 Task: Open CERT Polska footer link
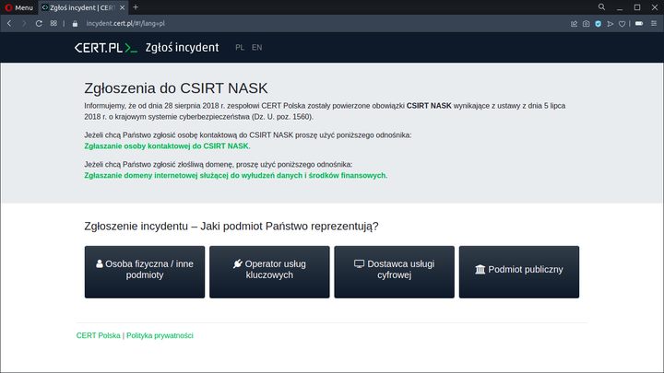coord(99,335)
